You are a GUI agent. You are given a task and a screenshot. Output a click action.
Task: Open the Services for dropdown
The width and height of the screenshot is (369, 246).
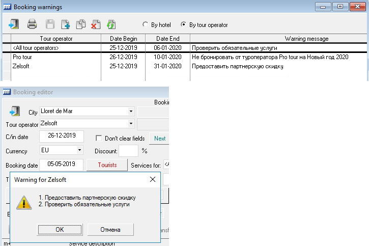(x=166, y=165)
